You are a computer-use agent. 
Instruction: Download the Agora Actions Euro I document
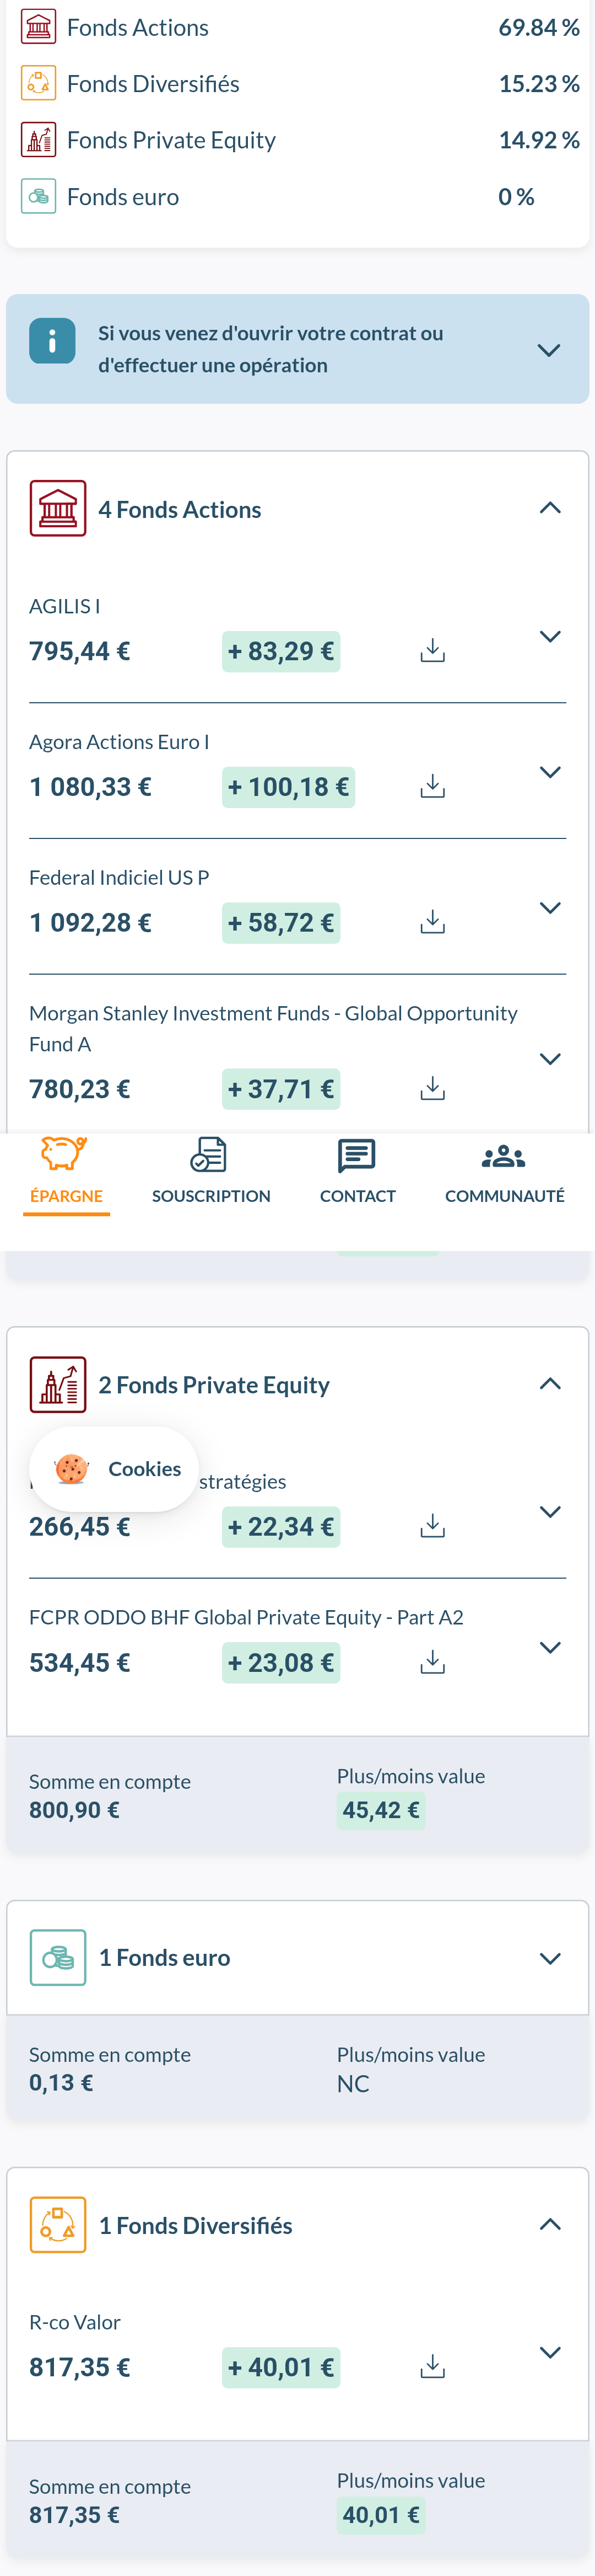pyautogui.click(x=432, y=787)
